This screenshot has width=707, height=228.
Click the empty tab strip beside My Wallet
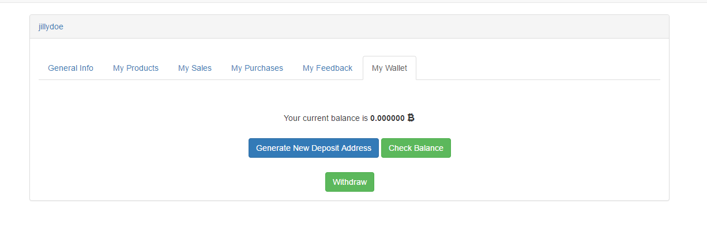[538, 68]
